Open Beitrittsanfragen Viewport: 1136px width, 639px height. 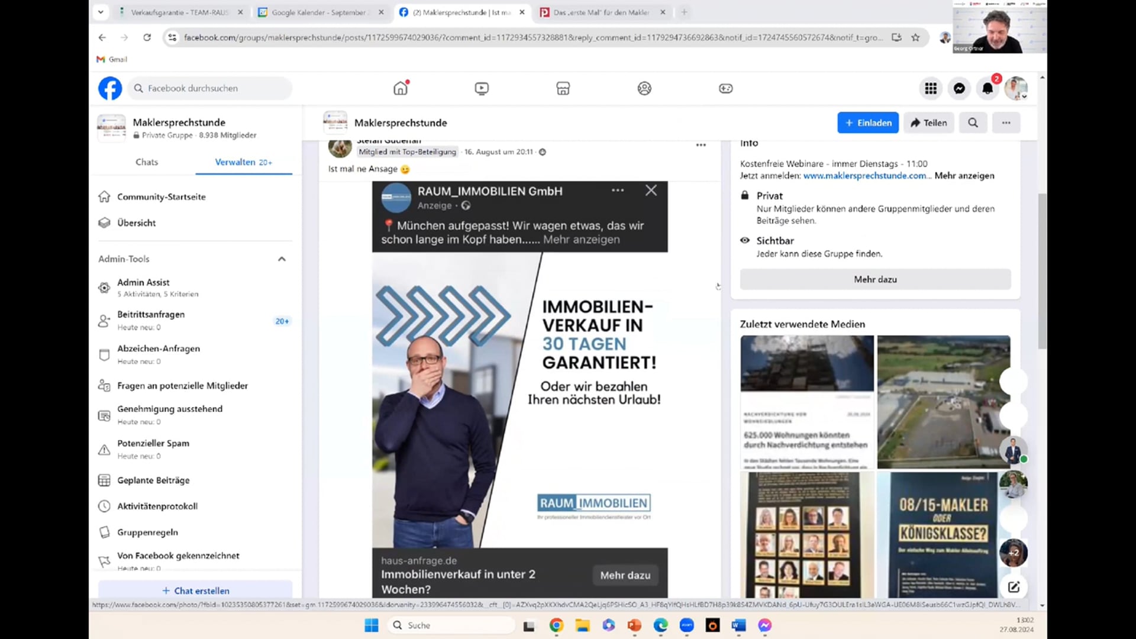pyautogui.click(x=195, y=321)
